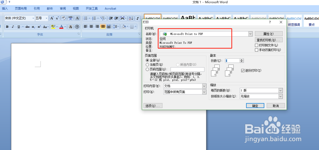Expand the font color dropdown arrow
The image size is (319, 150).
(x=65, y=27)
